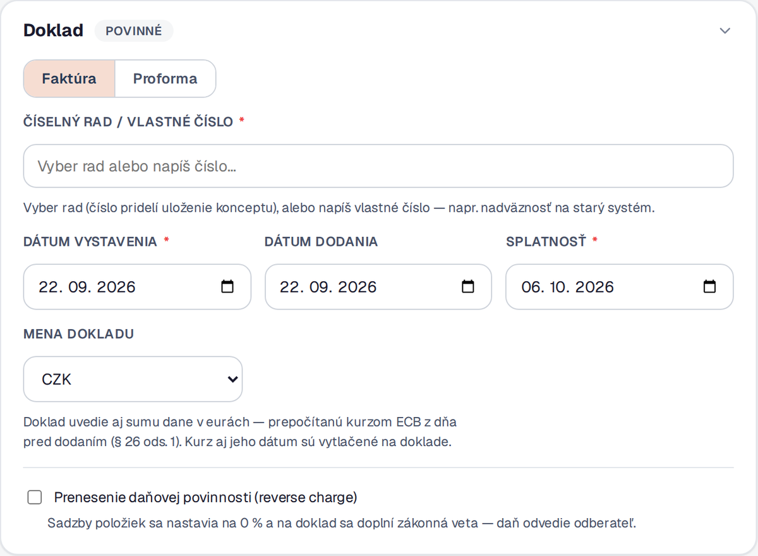Viewport: 758px width, 556px height.
Task: Click the Prenesenie daňovej povinnosti (reverse charge) label
Action: click(206, 498)
